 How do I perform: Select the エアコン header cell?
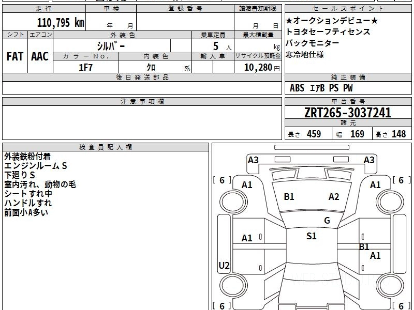point(40,35)
